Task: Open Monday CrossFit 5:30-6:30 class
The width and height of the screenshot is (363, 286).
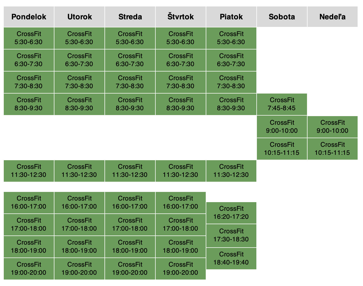Action: tap(29, 38)
